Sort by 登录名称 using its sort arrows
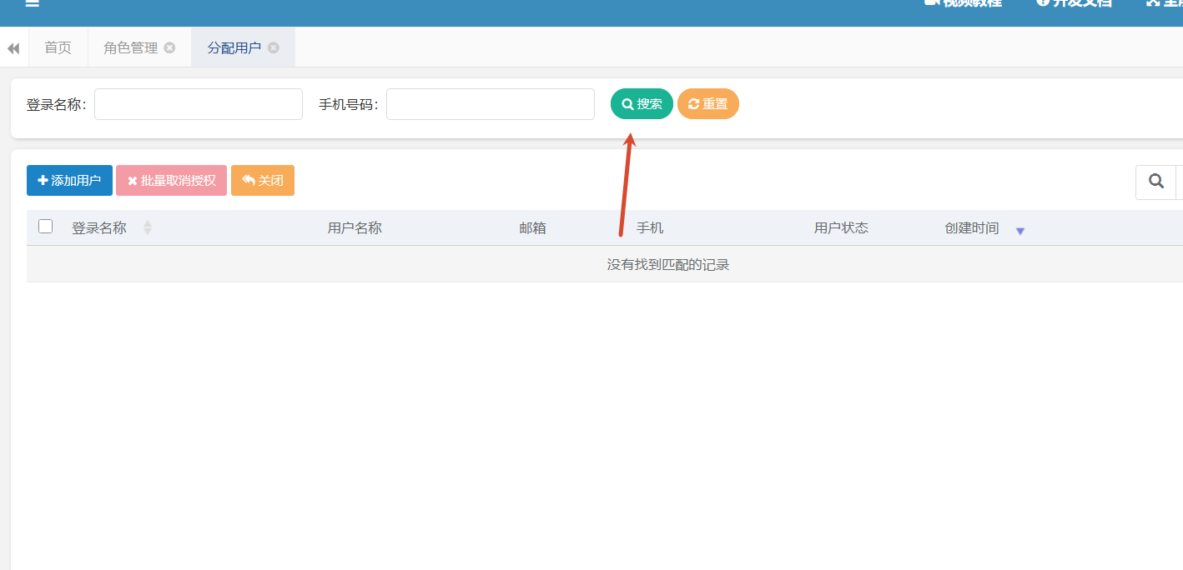 [x=148, y=227]
